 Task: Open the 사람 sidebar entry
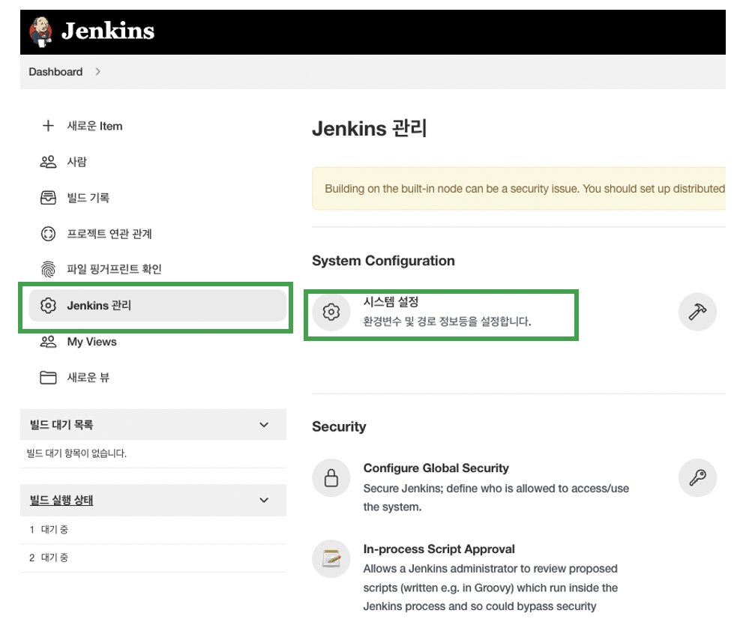76,162
